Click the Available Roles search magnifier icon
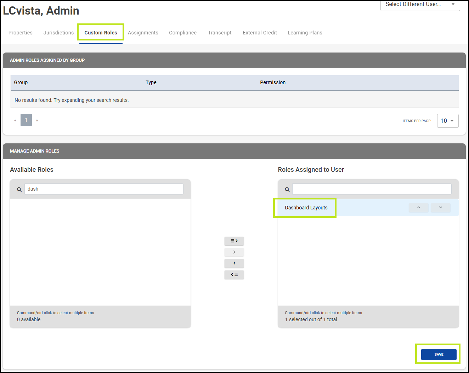The height and width of the screenshot is (373, 469). point(19,190)
